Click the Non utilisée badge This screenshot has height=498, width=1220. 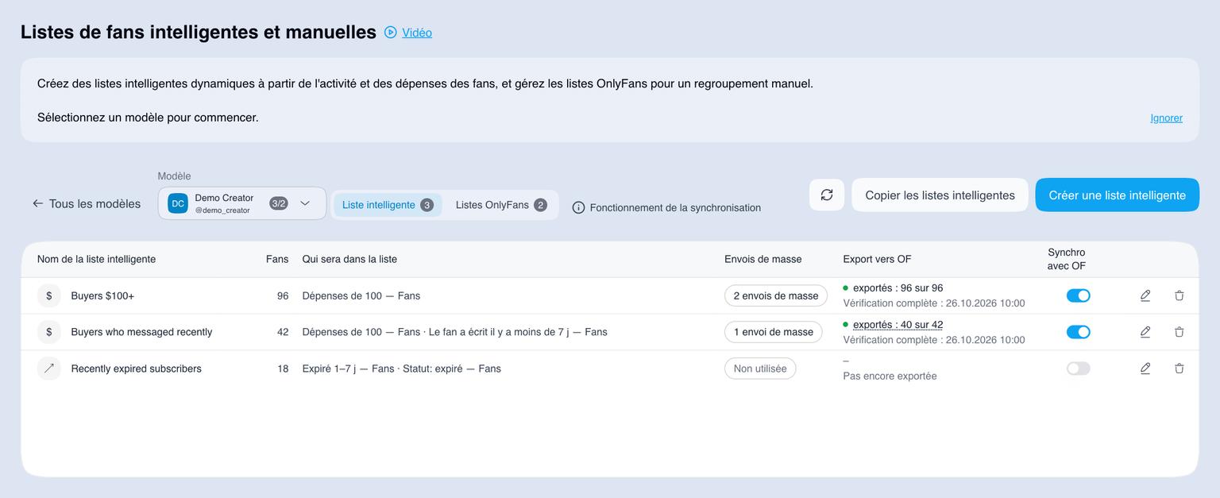760,369
